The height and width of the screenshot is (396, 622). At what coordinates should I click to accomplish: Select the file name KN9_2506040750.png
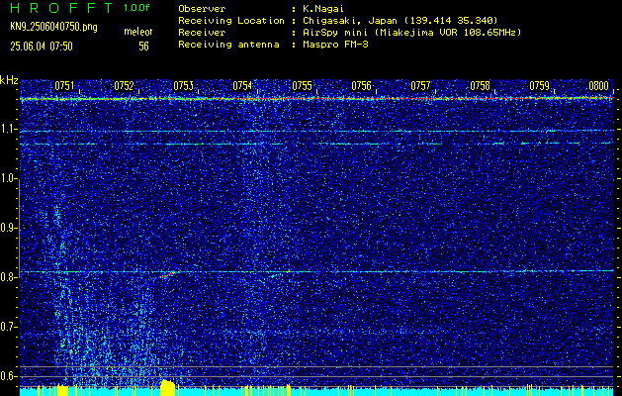(53, 27)
